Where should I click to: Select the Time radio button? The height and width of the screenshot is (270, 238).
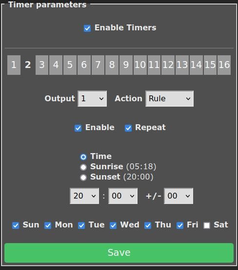point(83,157)
